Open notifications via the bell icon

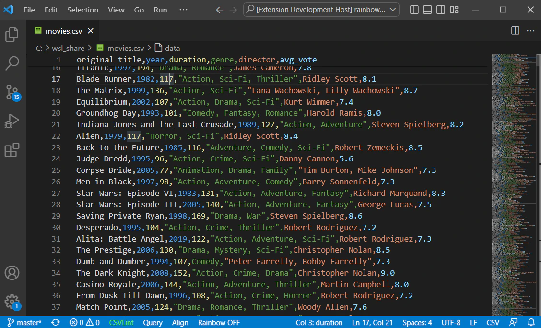click(x=531, y=323)
